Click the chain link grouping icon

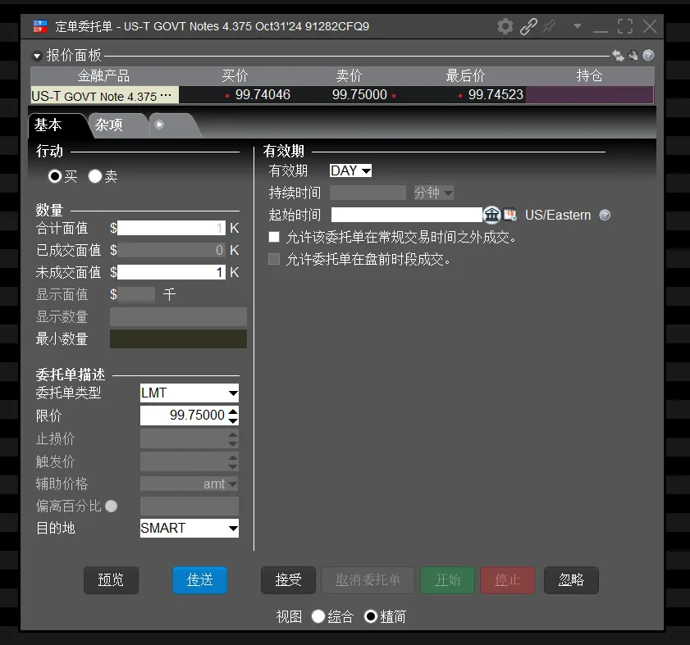[528, 26]
